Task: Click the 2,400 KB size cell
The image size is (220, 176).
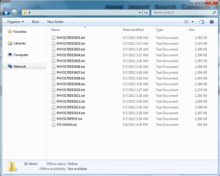Action: click(x=201, y=101)
